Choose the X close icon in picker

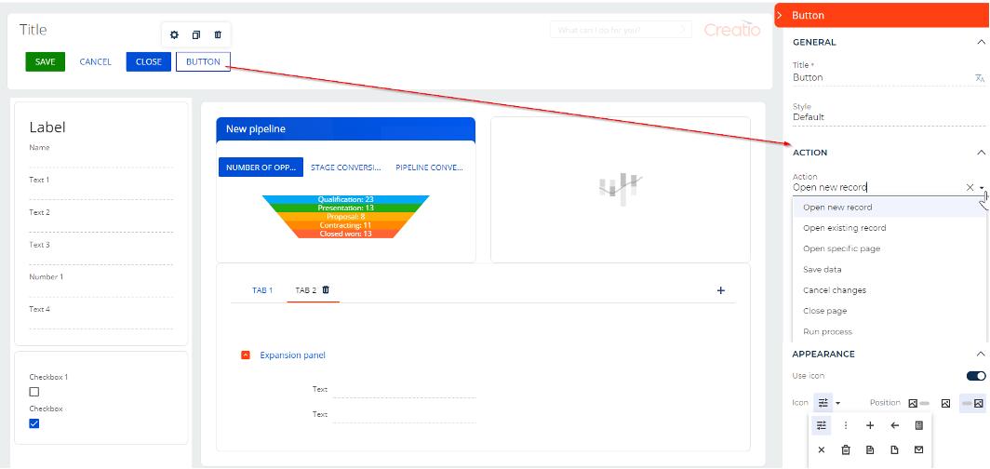822,450
